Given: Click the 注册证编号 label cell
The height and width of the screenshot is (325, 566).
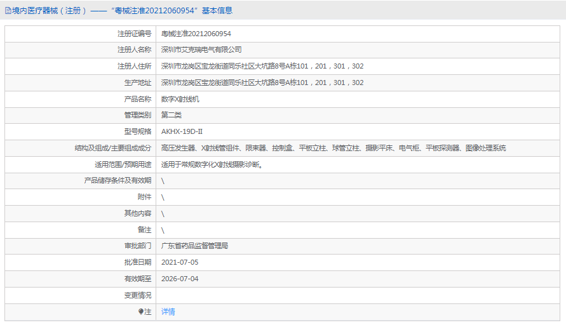Looking at the screenshot, I should point(134,34).
